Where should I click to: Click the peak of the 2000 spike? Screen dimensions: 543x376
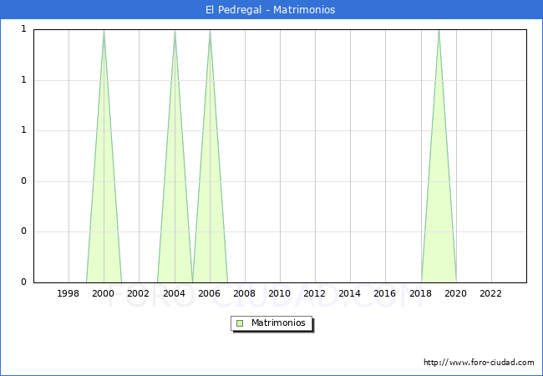(104, 31)
